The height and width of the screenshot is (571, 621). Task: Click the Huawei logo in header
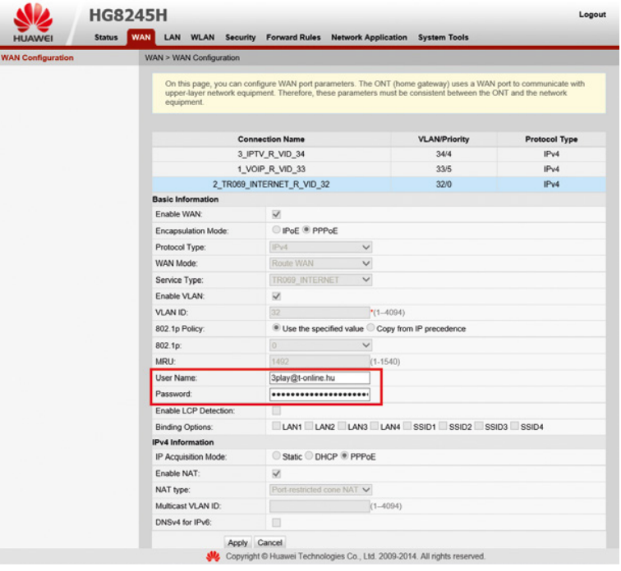pyautogui.click(x=33, y=22)
